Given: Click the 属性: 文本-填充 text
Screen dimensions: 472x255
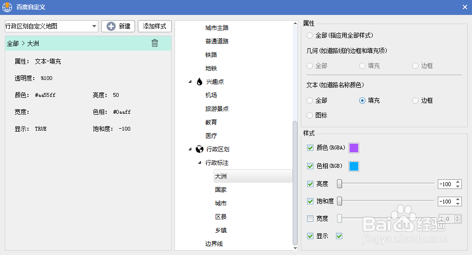Looking at the screenshot, I should (x=38, y=61).
